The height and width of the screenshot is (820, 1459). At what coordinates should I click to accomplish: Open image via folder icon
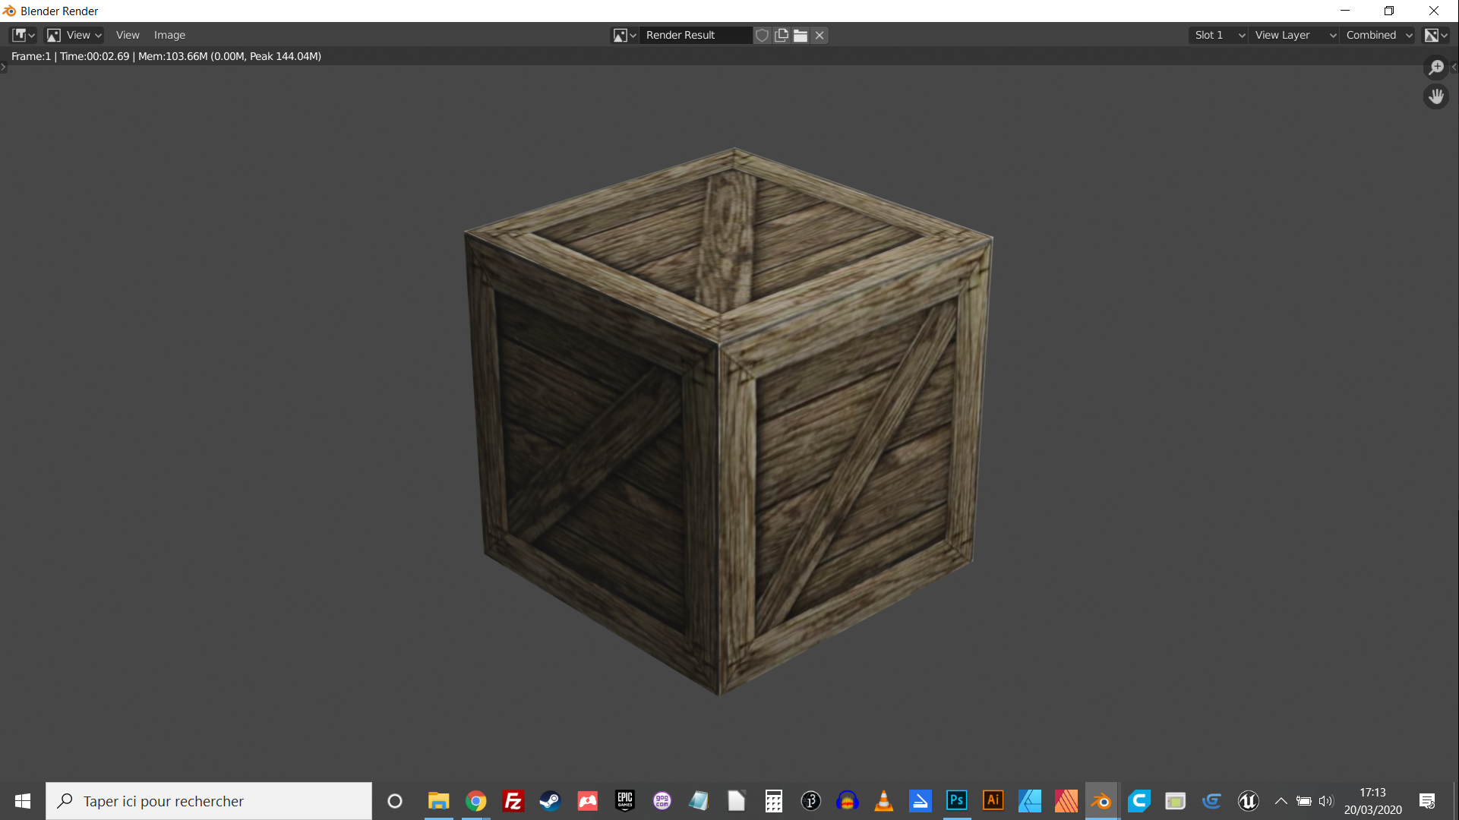click(801, 35)
